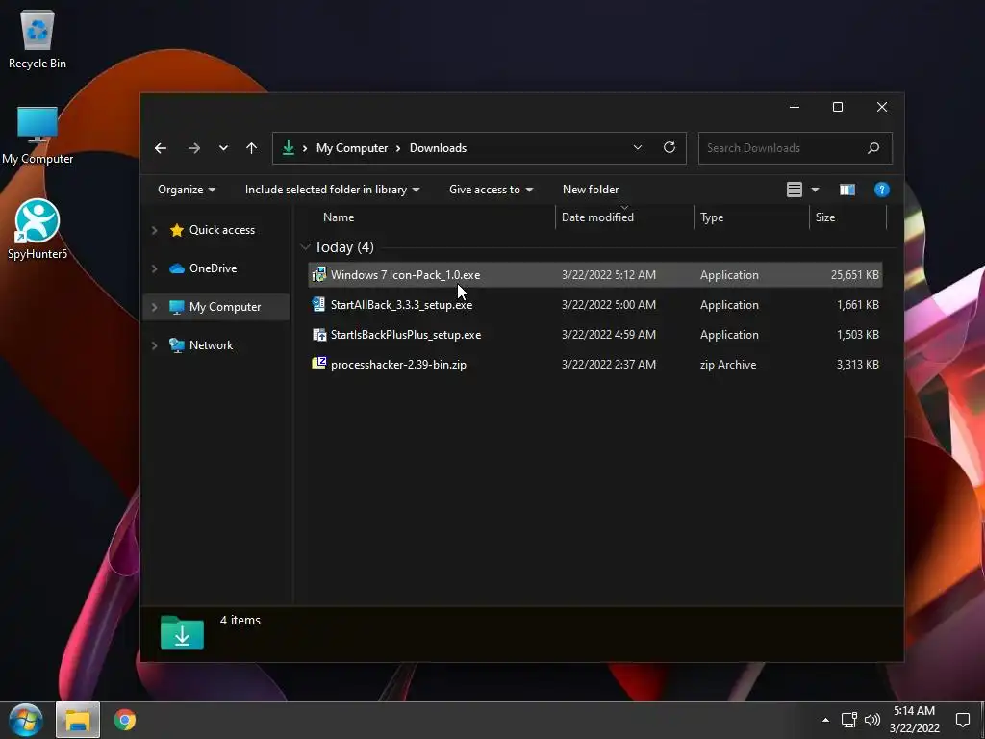The image size is (985, 739).
Task: Expand the Network tree node
Action: tap(155, 345)
